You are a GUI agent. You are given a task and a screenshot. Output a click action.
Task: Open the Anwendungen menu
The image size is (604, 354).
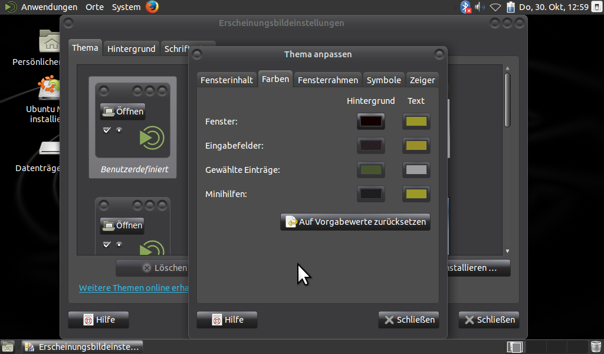click(49, 7)
